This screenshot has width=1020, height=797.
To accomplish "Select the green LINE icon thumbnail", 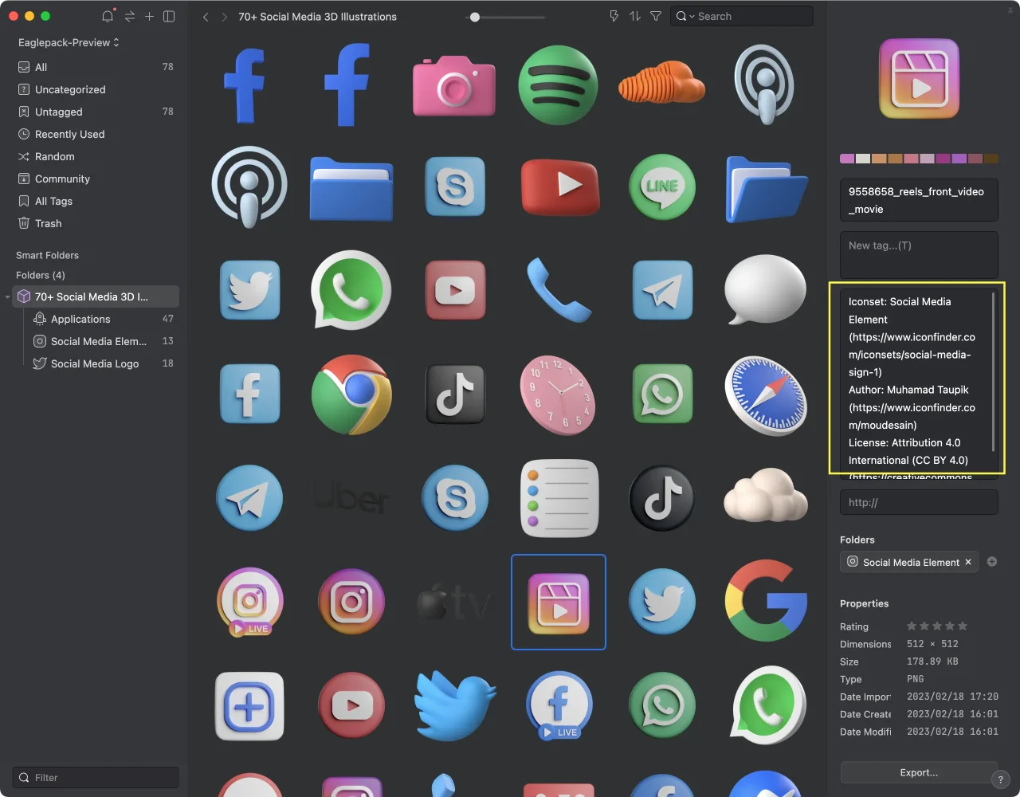I will [661, 187].
